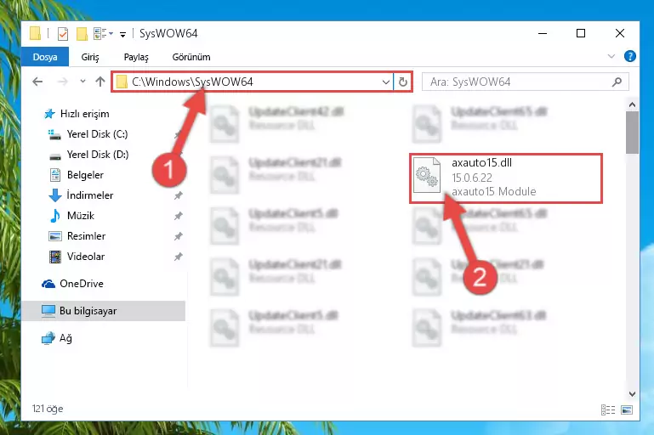Click the address bar path C:\Windows\SysWOW64
Viewport: 654px width, 435px height.
(192, 82)
